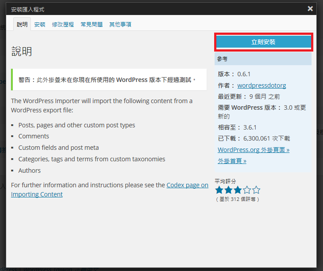The height and width of the screenshot is (271, 323).
Task: Click the 警告 untested plugin warning notice
Action: tap(109, 79)
